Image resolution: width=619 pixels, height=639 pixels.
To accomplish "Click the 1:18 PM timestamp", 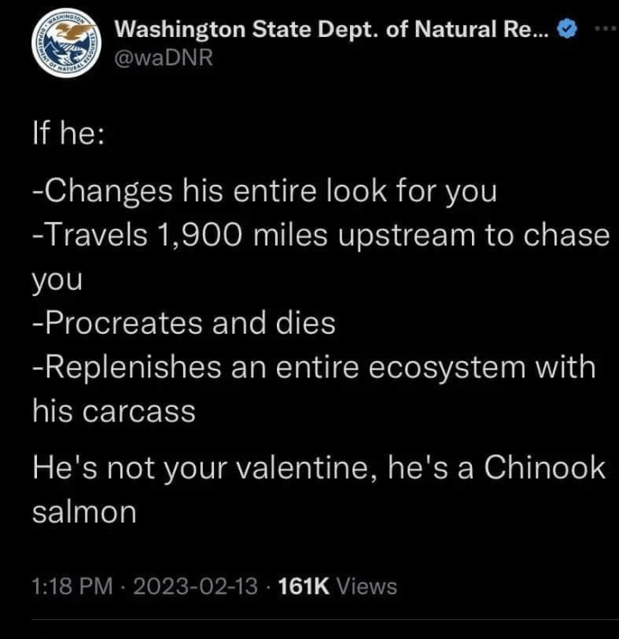I will [x=71, y=587].
